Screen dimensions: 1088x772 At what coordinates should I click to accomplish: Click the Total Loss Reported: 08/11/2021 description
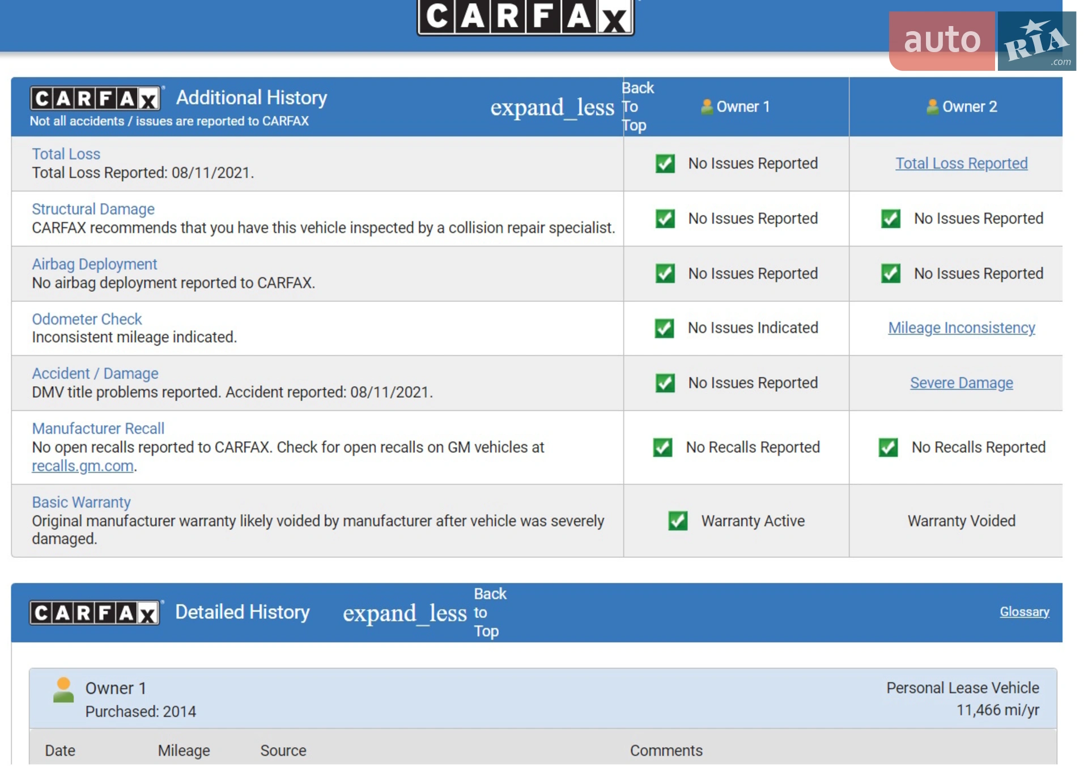pos(143,173)
